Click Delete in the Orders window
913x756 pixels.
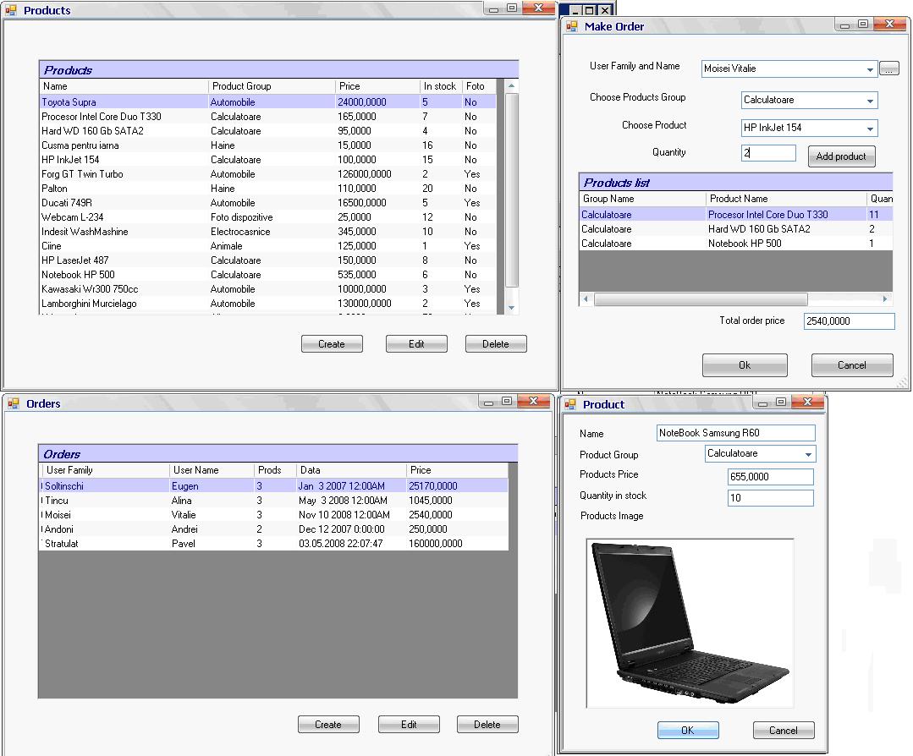(x=487, y=724)
